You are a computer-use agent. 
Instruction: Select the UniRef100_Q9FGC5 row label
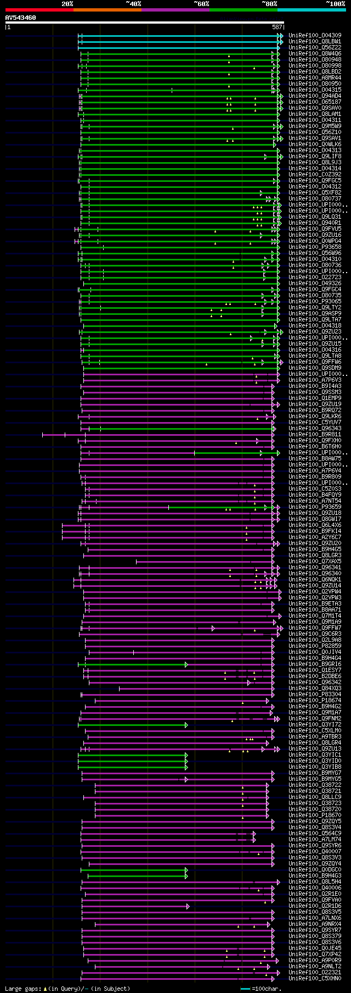click(315, 181)
